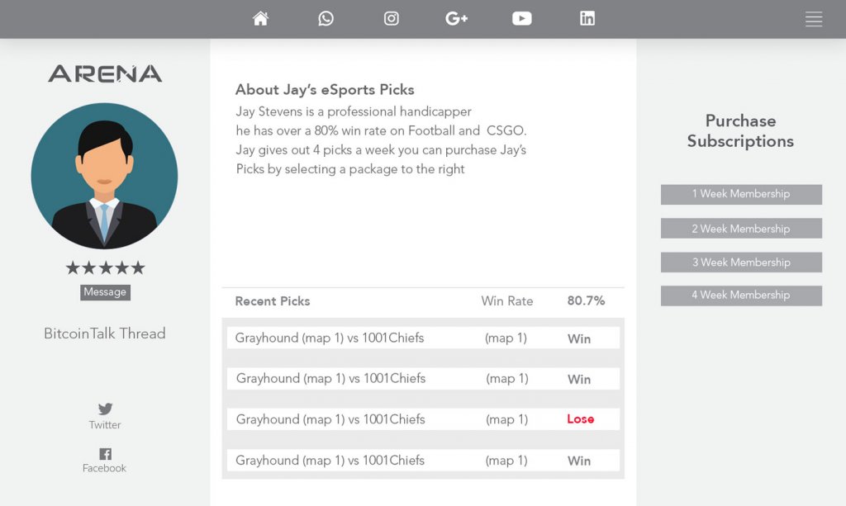Open the BitcoinTalk Thread link
The image size is (846, 506).
click(x=105, y=333)
